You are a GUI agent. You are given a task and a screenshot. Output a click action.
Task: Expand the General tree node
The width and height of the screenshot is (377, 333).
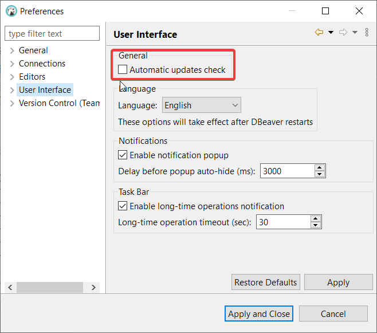(12, 50)
